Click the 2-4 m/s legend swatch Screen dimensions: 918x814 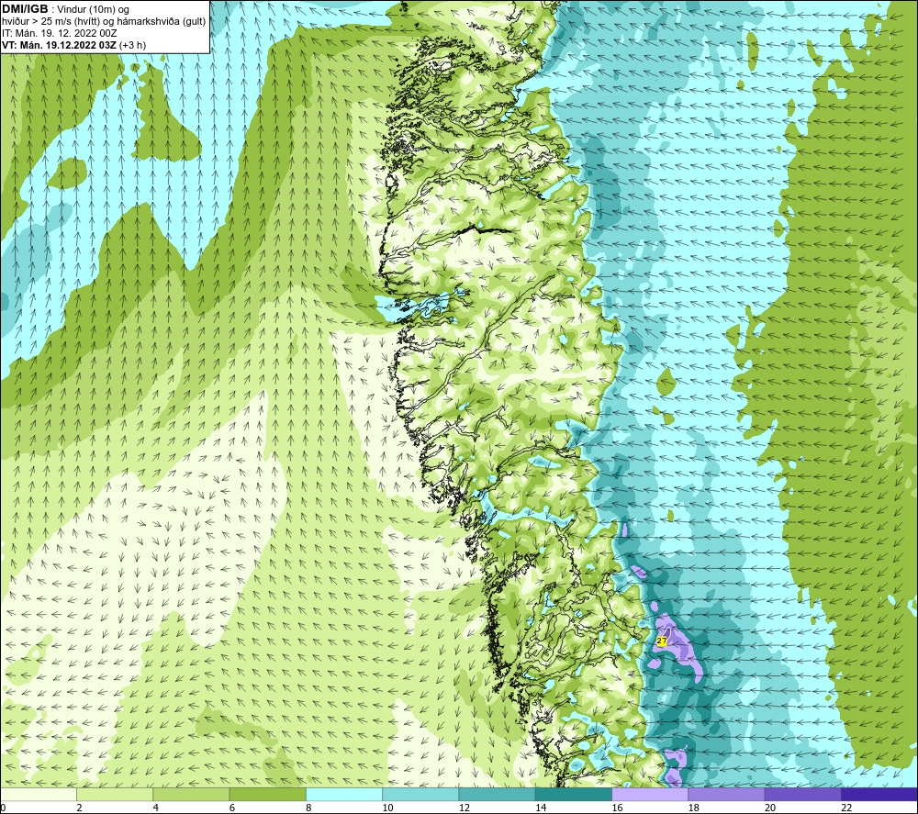pyautogui.click(x=115, y=794)
